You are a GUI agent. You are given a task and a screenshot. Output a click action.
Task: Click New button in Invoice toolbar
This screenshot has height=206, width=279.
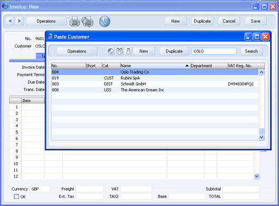coord(175,21)
